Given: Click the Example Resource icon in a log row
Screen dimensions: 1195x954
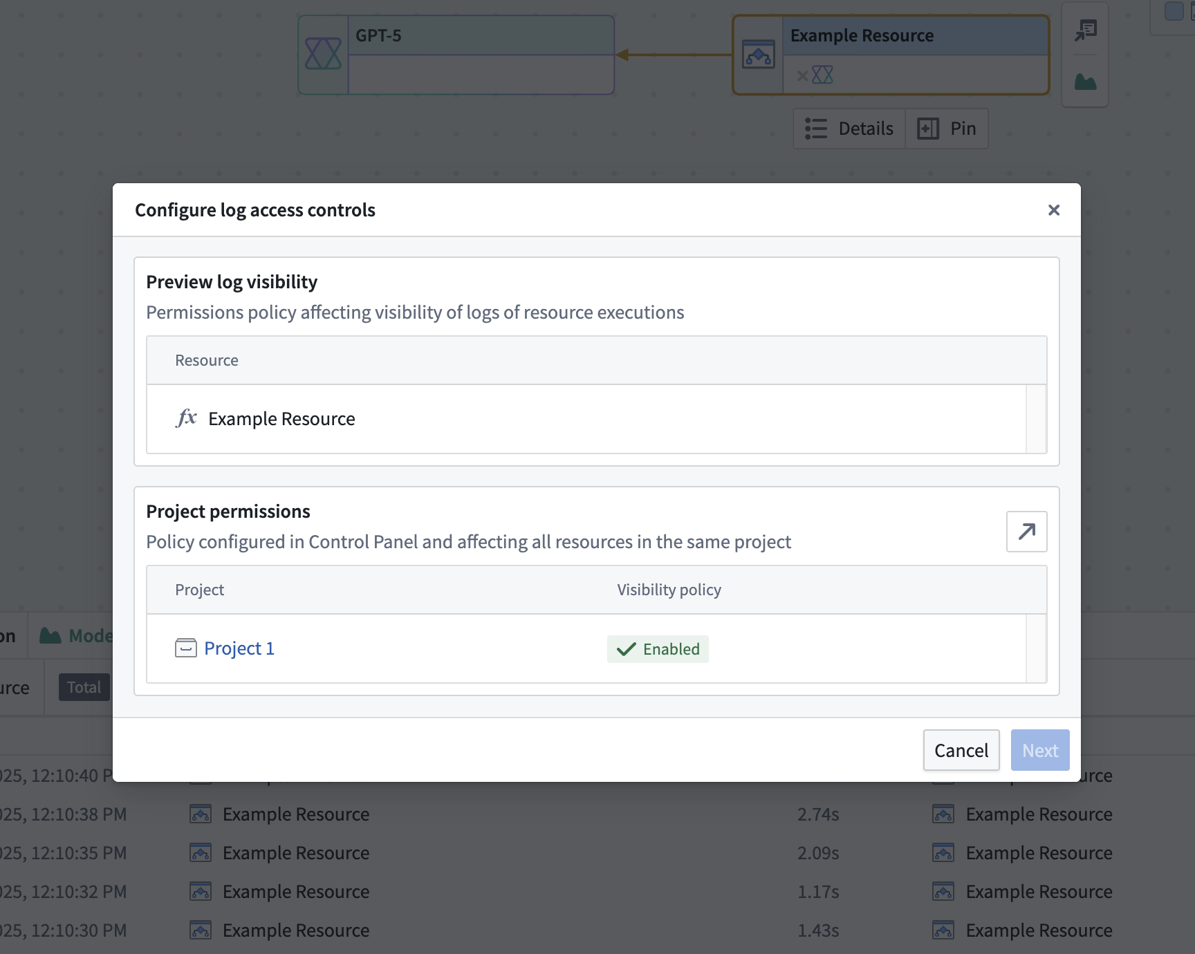Looking at the screenshot, I should [x=201, y=814].
